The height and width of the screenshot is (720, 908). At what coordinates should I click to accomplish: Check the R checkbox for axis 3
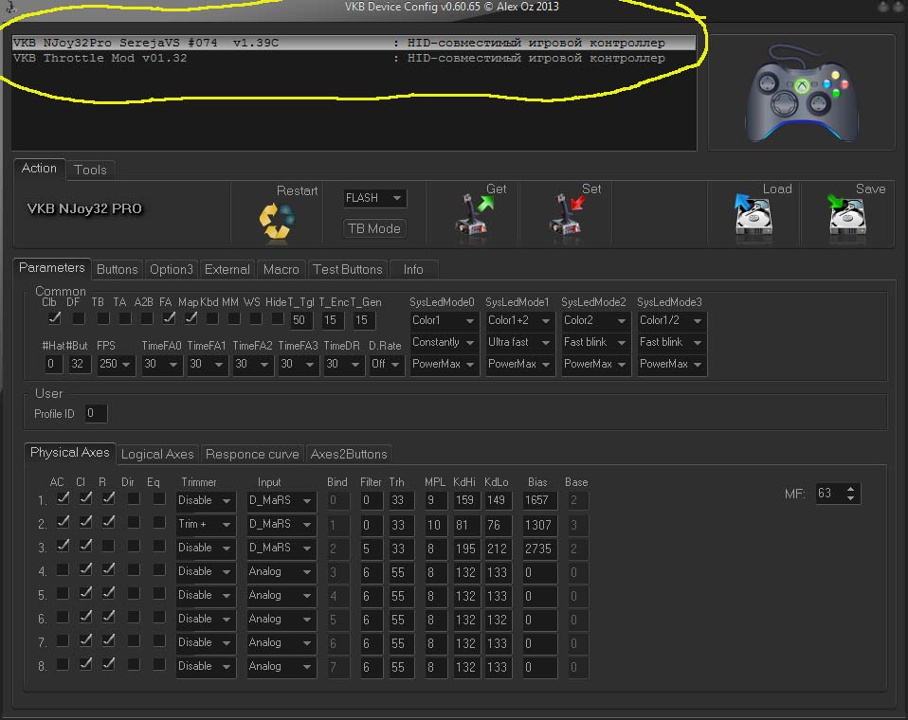[x=108, y=546]
